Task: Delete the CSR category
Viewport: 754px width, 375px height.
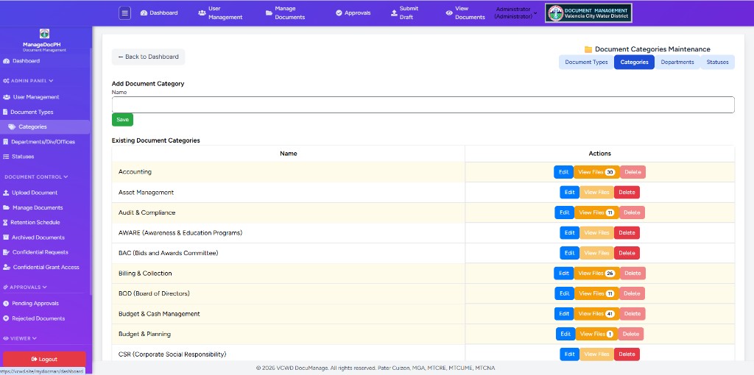Action: point(627,354)
